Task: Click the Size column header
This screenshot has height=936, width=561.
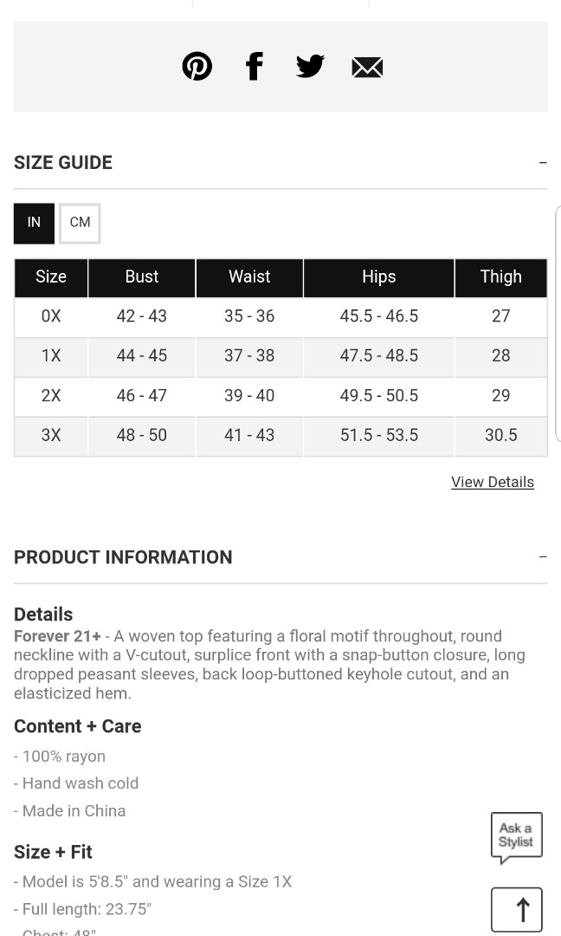Action: point(51,277)
